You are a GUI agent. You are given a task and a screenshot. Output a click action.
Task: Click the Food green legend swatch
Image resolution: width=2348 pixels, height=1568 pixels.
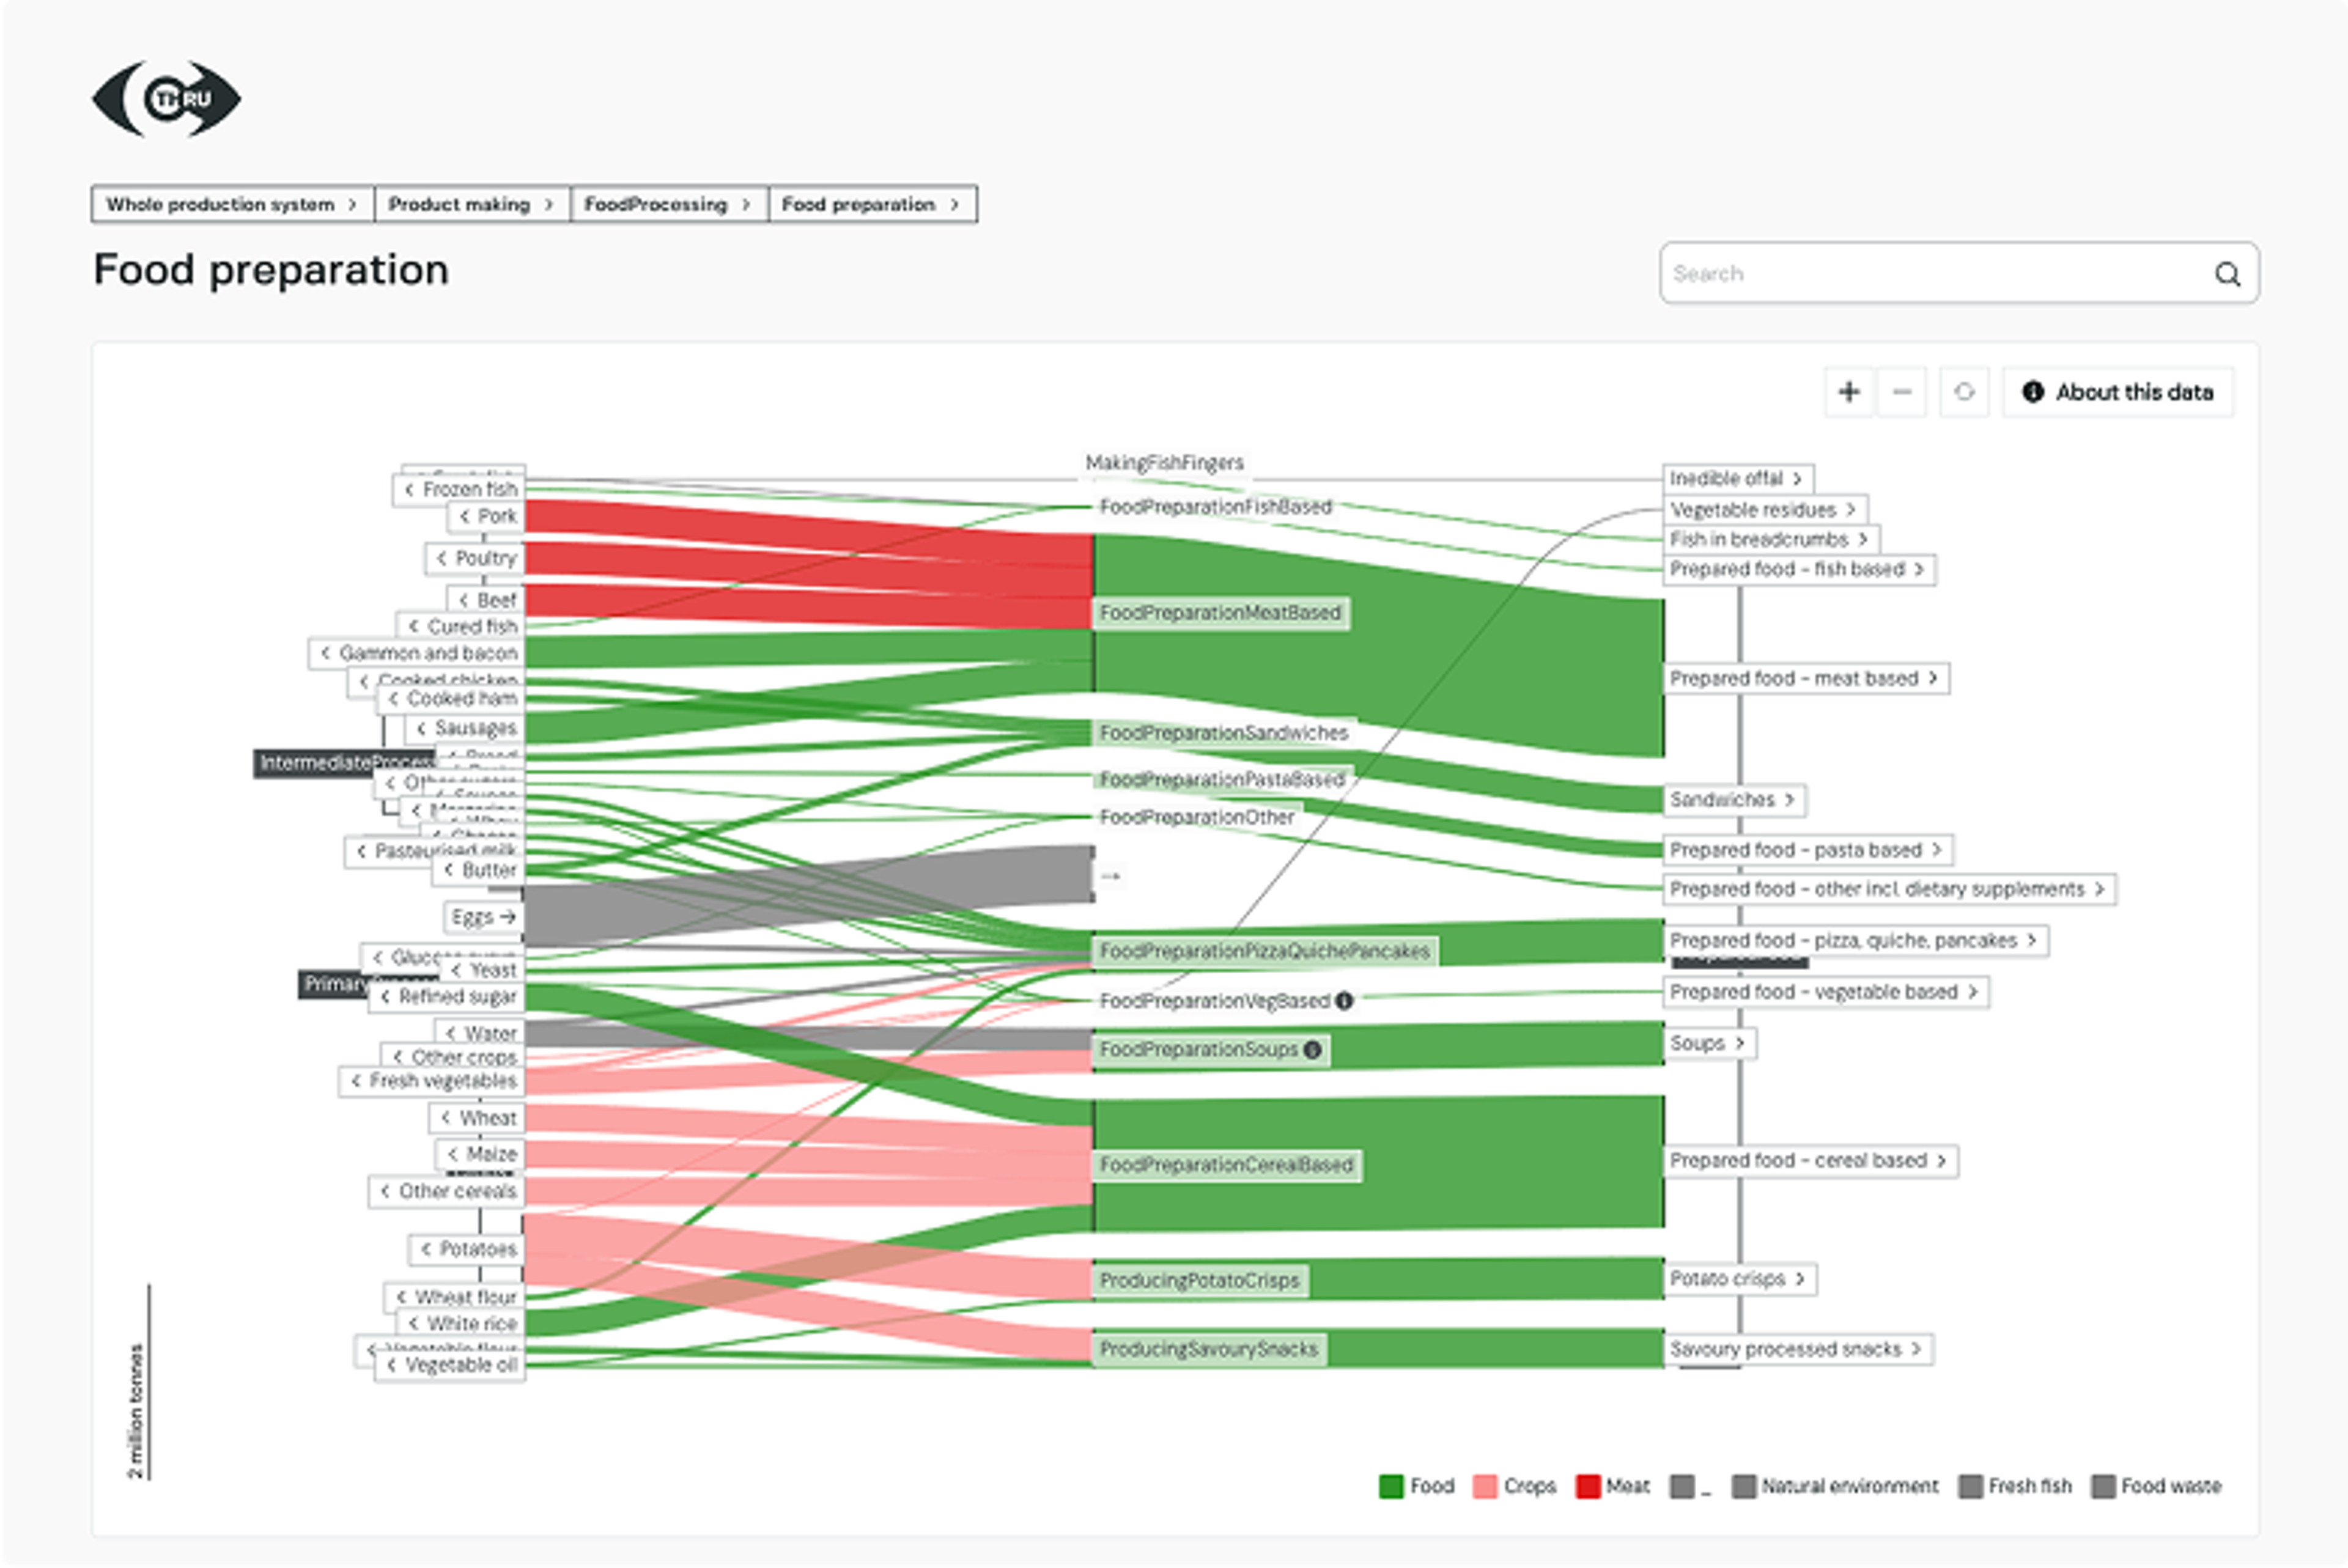pos(1391,1486)
